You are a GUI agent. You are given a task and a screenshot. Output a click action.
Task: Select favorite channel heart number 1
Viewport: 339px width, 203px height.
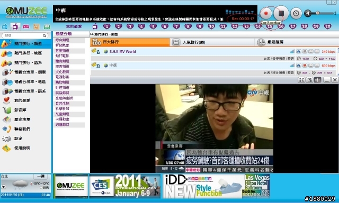[x=107, y=26]
